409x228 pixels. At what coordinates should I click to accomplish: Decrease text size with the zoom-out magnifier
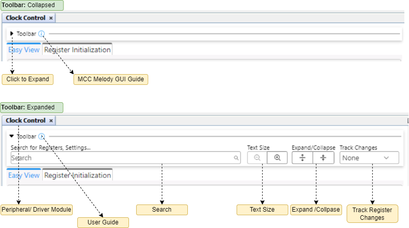pyautogui.click(x=257, y=158)
